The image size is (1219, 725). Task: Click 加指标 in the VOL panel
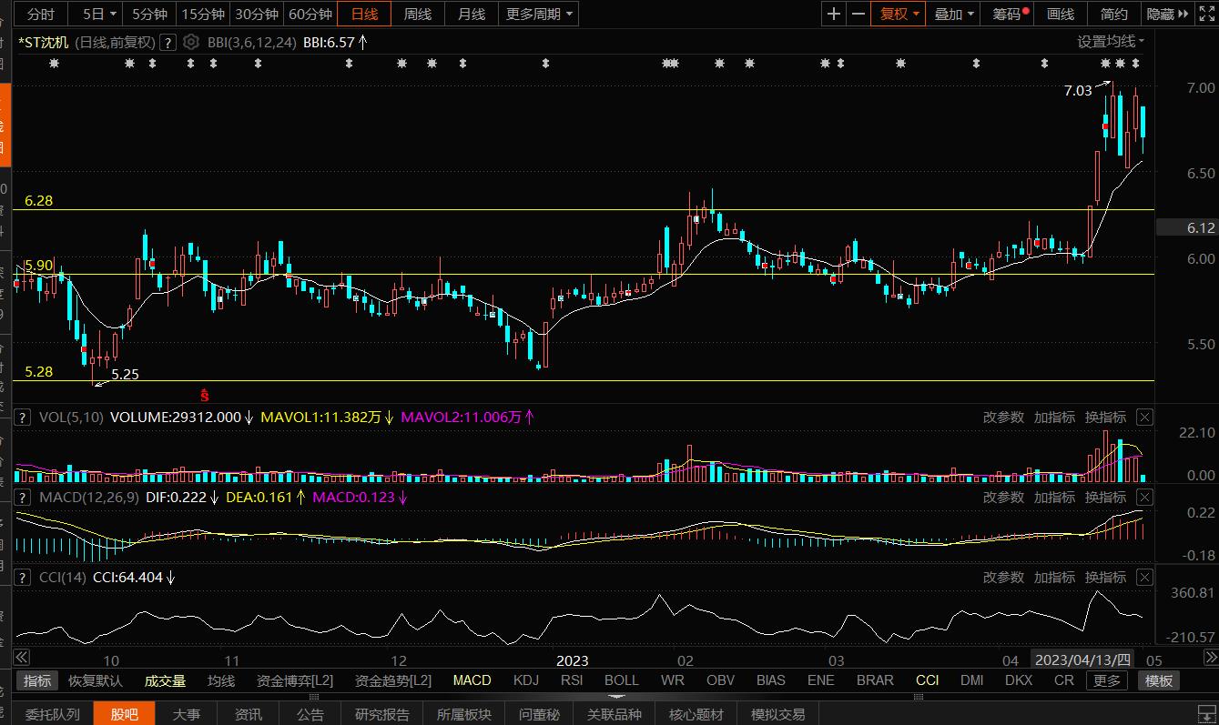coord(1054,418)
